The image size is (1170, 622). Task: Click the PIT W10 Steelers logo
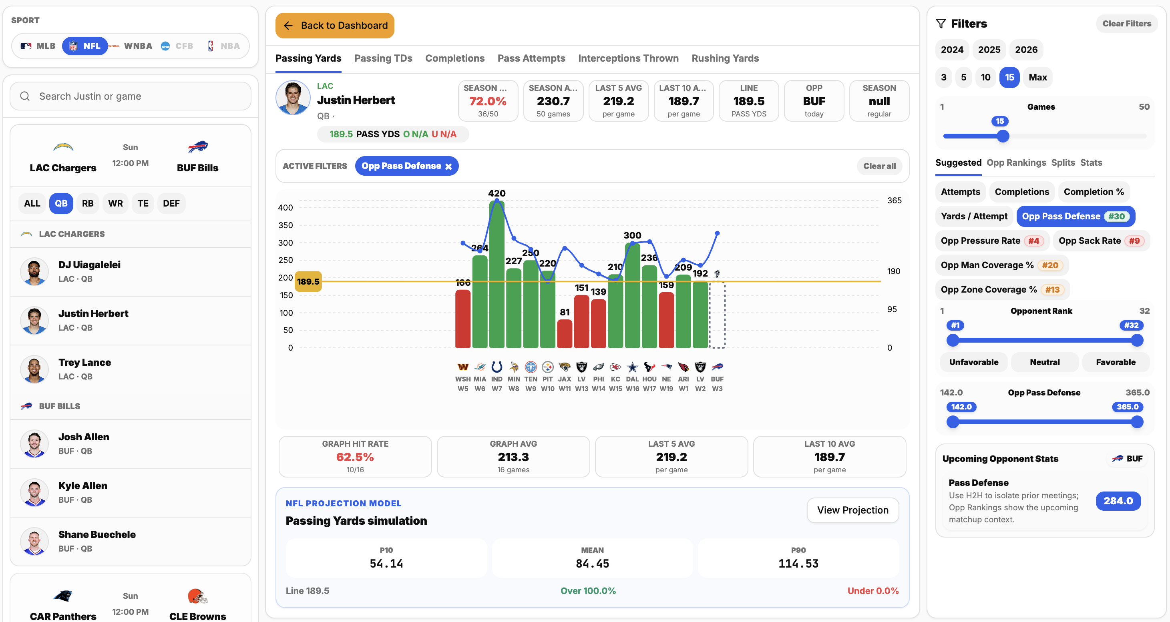(548, 367)
